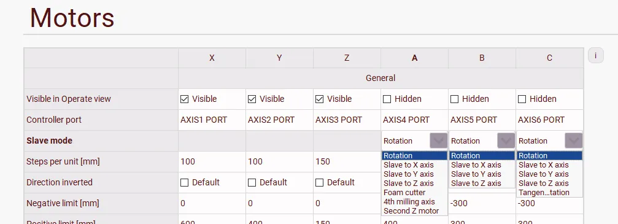Toggle X axis Direction inverted checkbox
This screenshot has height=224, width=618.
pyautogui.click(x=185, y=183)
